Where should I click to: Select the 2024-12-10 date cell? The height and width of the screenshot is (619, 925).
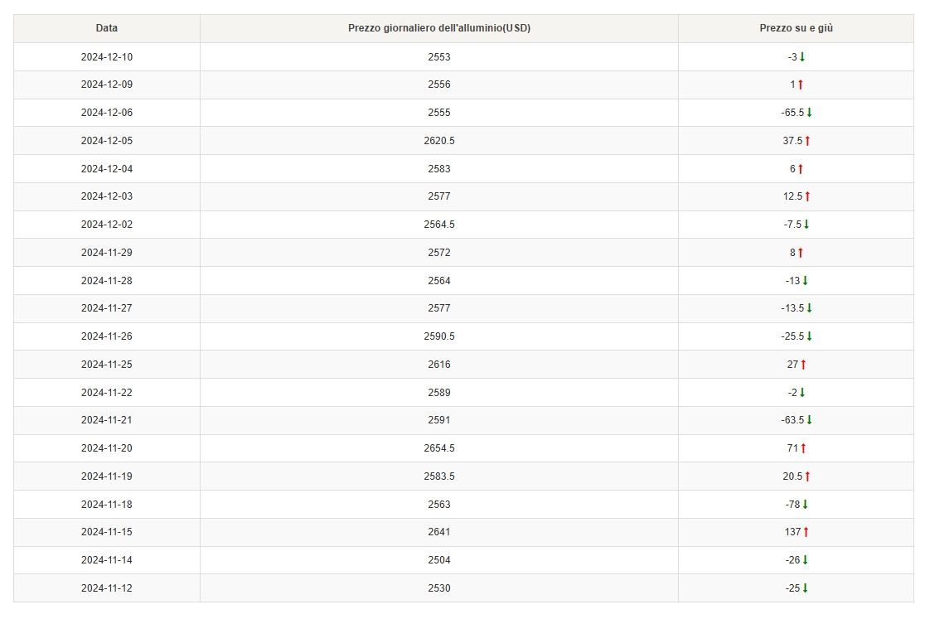point(106,56)
